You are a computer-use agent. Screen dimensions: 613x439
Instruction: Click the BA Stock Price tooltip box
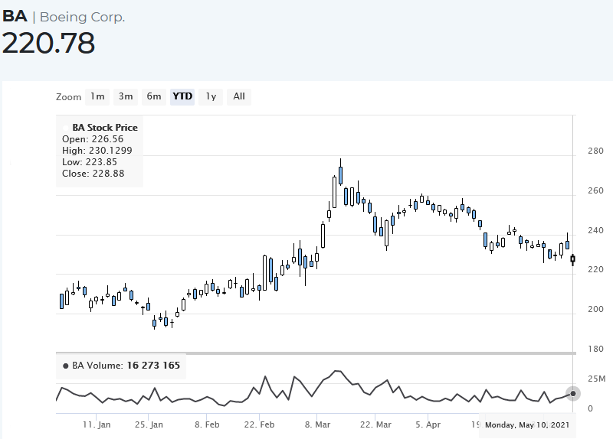coord(98,151)
